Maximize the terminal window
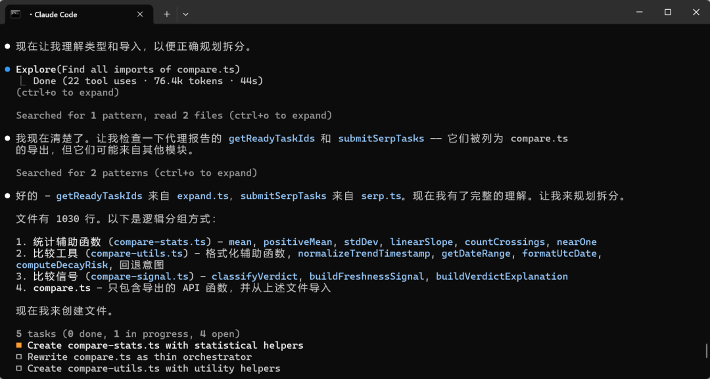This screenshot has width=710, height=379. coord(667,12)
